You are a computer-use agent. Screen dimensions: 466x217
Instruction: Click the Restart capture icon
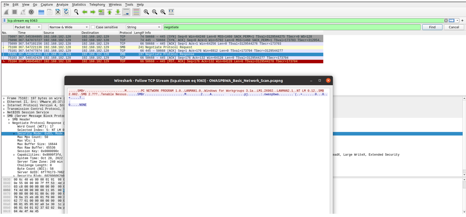click(23, 12)
